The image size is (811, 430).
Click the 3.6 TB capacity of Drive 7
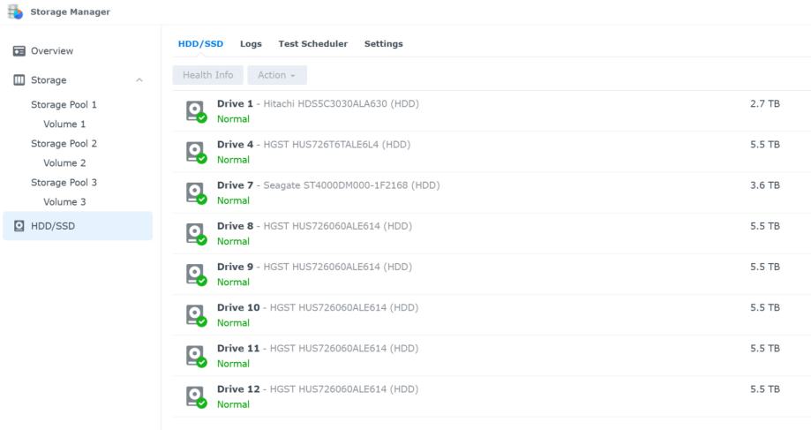[x=765, y=185]
